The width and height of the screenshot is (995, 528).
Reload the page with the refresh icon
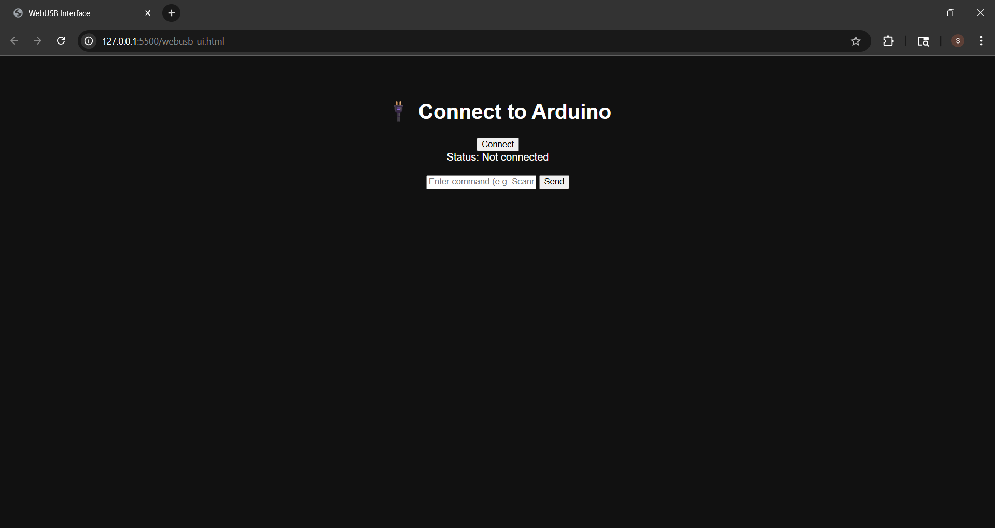pos(61,41)
